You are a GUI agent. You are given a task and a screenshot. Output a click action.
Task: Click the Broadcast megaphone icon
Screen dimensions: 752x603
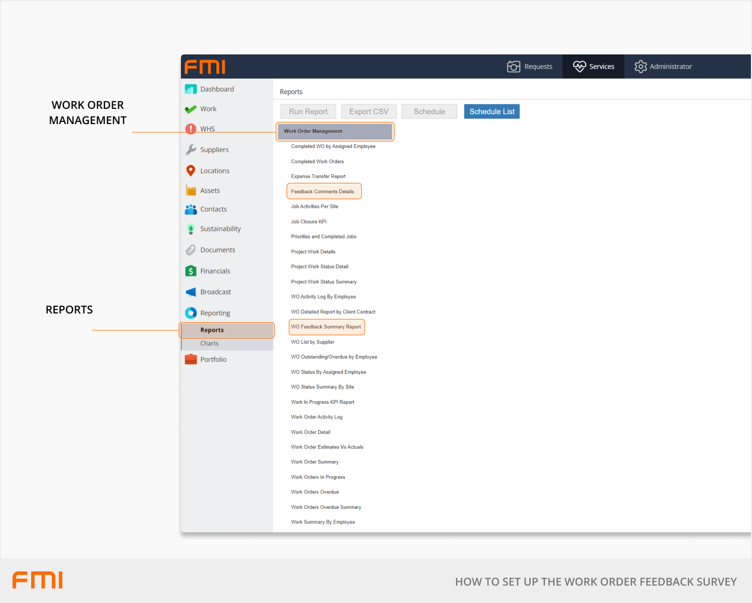pyautogui.click(x=191, y=292)
